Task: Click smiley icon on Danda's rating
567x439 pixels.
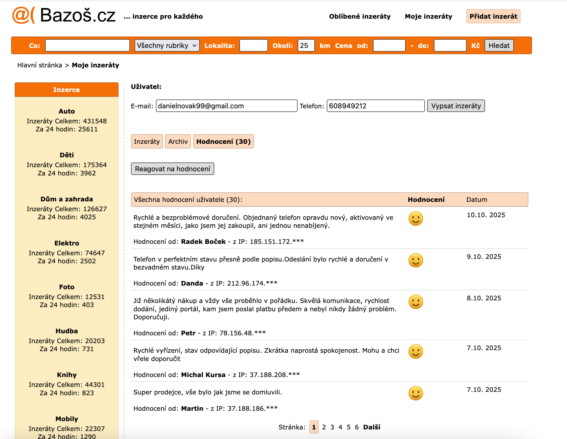Action: pos(415,260)
